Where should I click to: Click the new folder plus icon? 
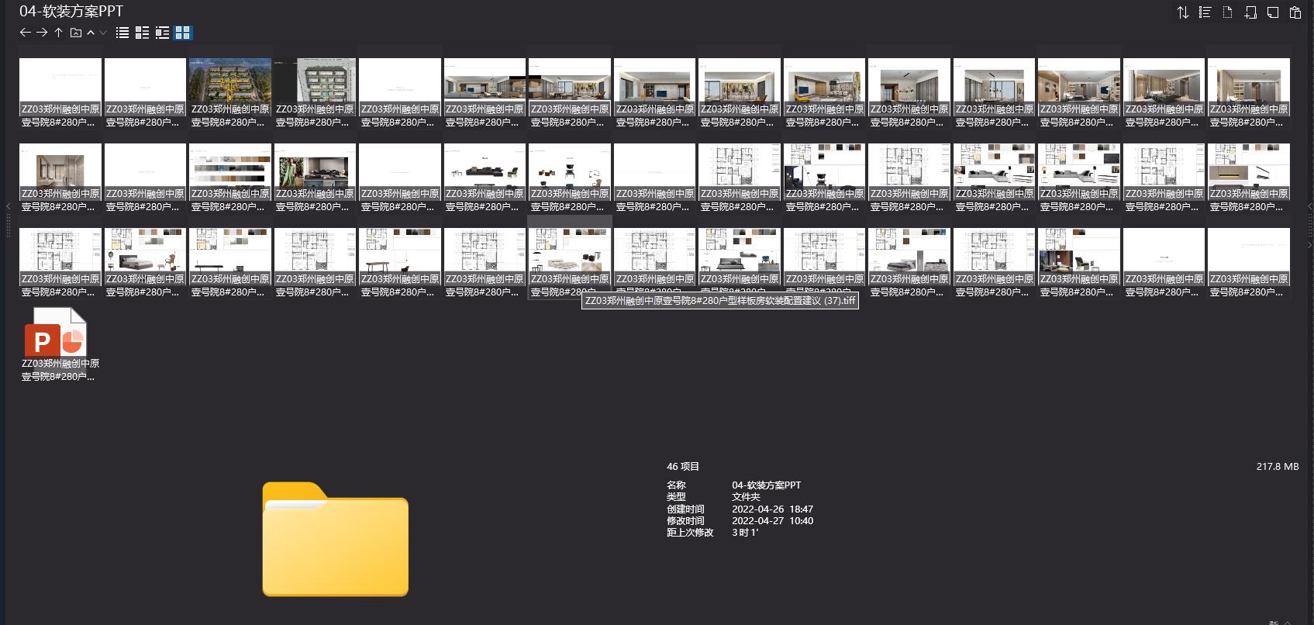(1250, 12)
